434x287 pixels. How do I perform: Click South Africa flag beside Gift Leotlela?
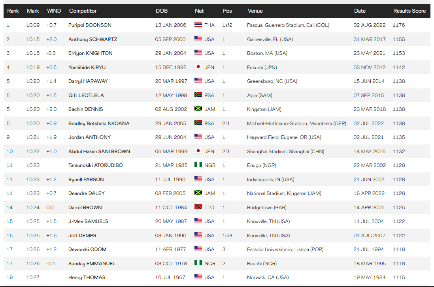(x=198, y=95)
